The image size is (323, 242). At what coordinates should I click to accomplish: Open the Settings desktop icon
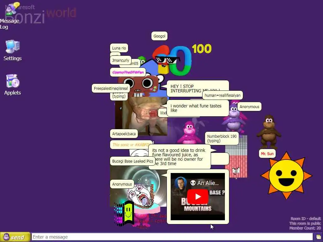(13, 50)
